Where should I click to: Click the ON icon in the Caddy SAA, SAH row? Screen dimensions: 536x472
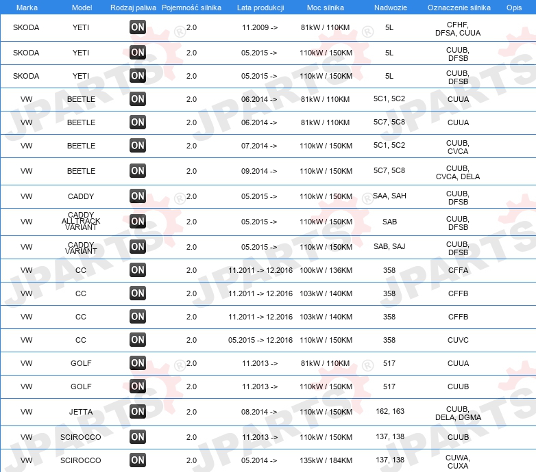tap(138, 196)
